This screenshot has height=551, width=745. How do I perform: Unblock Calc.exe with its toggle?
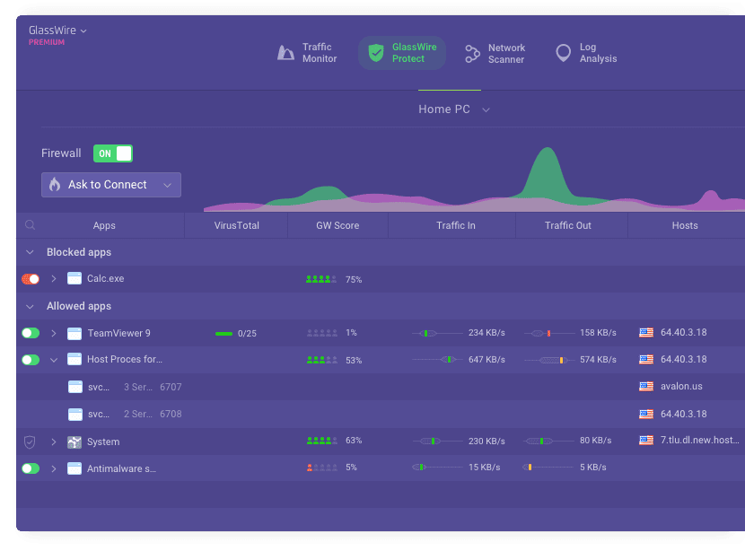(x=31, y=279)
